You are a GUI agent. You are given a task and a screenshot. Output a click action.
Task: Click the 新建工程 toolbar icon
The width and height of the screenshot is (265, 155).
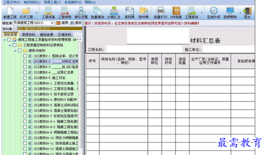click(10, 13)
